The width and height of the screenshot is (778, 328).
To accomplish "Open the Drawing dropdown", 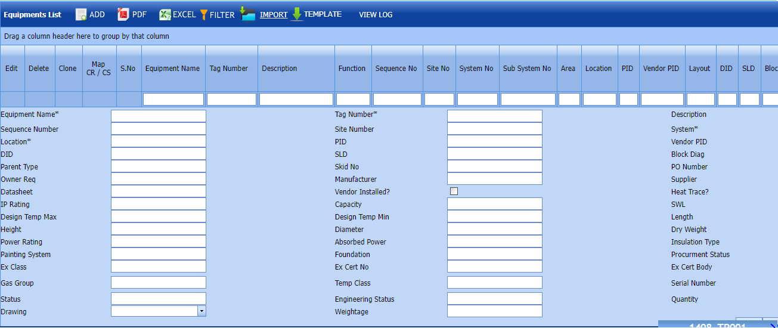I will point(202,311).
